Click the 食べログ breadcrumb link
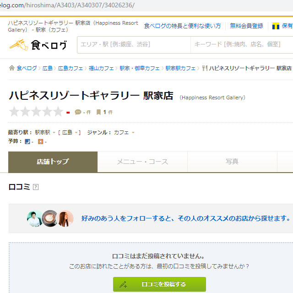The image size is (293, 293). [x=27, y=68]
